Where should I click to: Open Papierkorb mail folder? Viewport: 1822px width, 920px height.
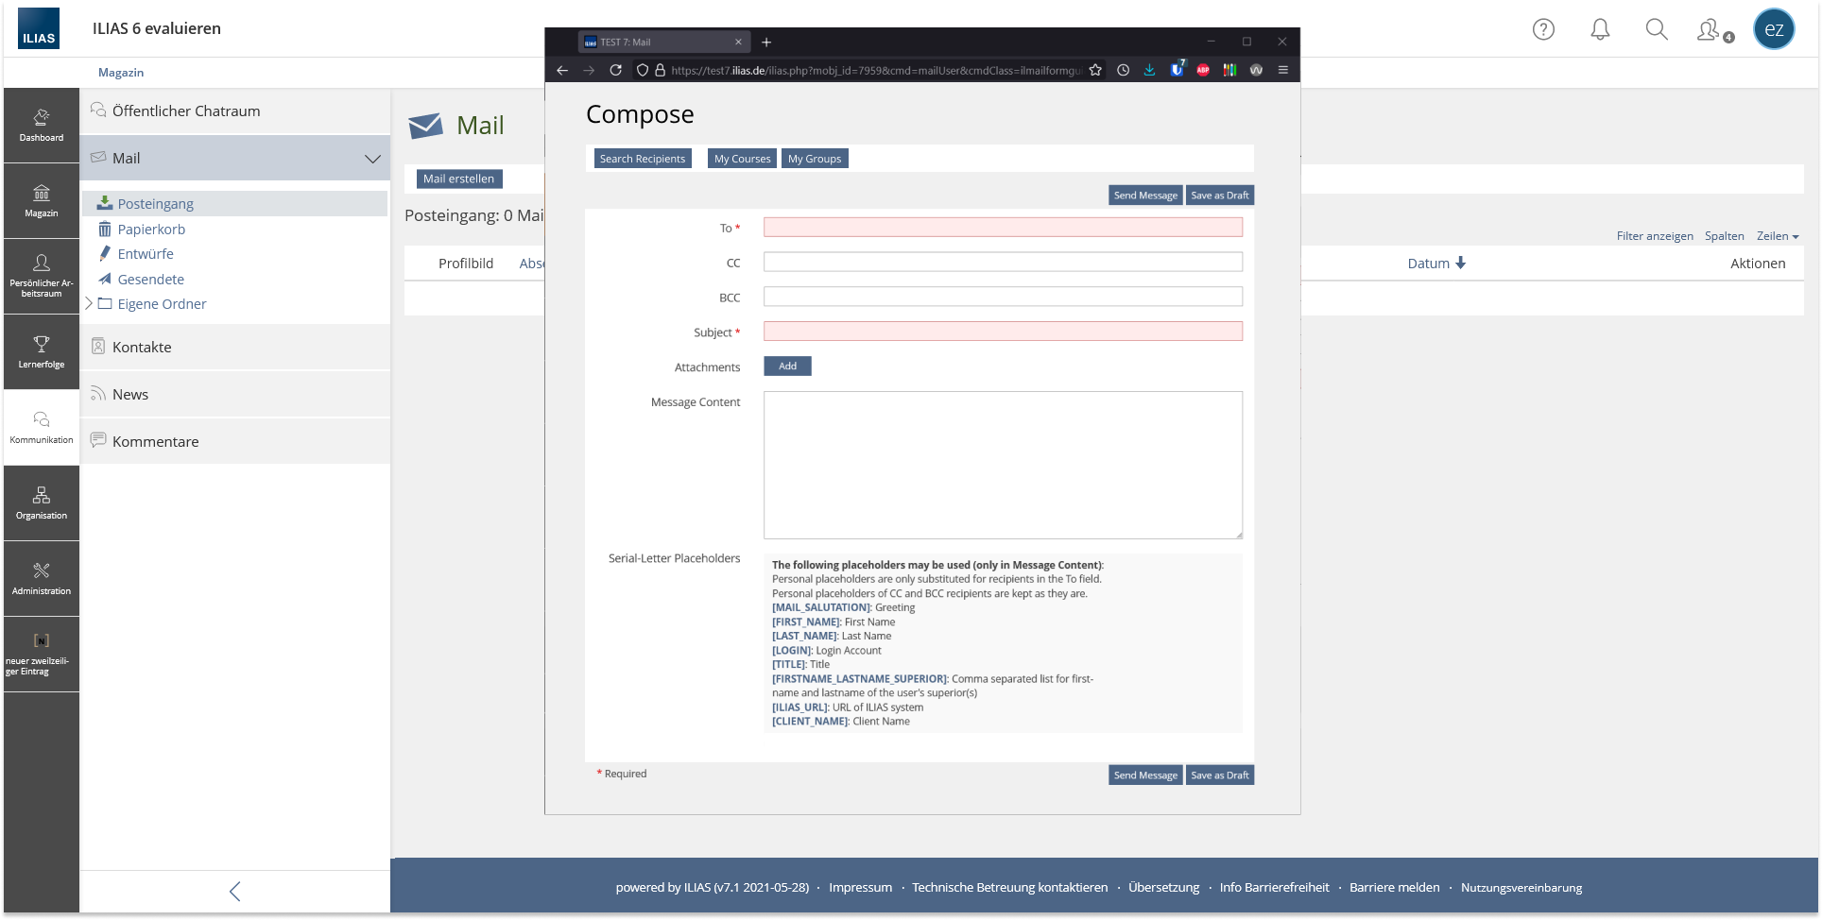pyautogui.click(x=151, y=230)
